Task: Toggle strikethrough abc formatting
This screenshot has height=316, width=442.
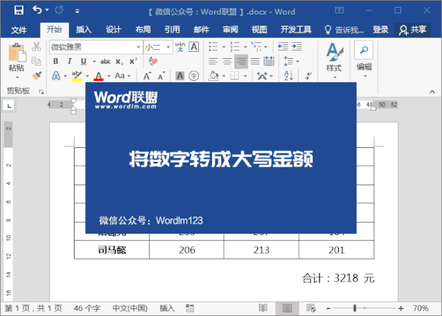Action: [105, 62]
